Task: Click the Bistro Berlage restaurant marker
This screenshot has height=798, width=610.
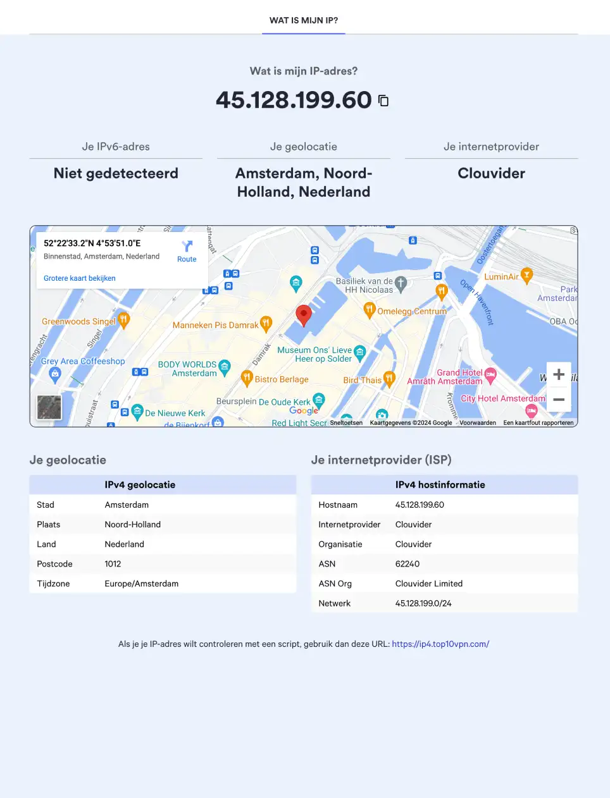Action: [x=247, y=378]
